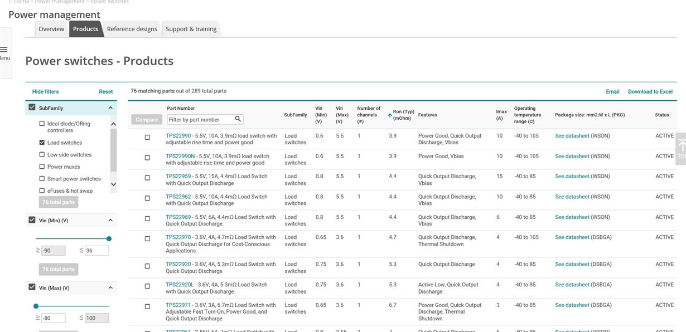
Task: Click Download to Excel
Action: pos(650,91)
